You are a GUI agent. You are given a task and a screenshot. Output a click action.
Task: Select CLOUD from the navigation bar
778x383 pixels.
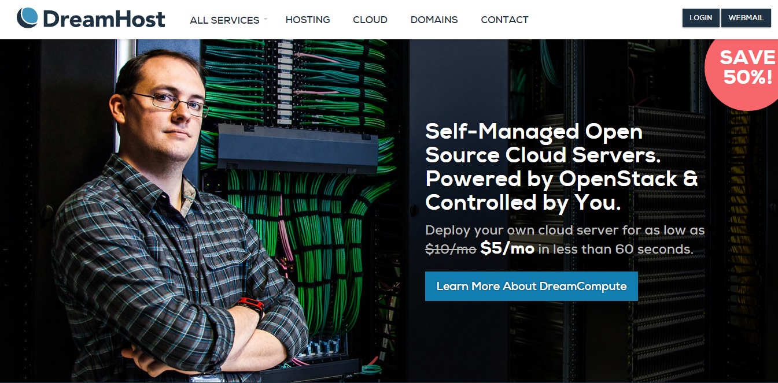coord(370,20)
